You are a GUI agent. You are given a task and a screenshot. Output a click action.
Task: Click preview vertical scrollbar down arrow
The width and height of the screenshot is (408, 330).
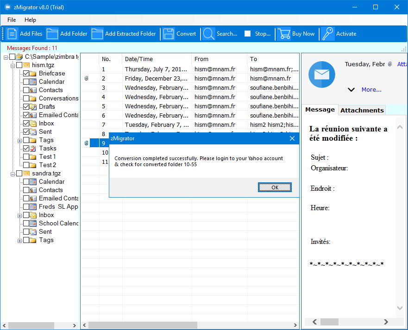pyautogui.click(x=400, y=308)
